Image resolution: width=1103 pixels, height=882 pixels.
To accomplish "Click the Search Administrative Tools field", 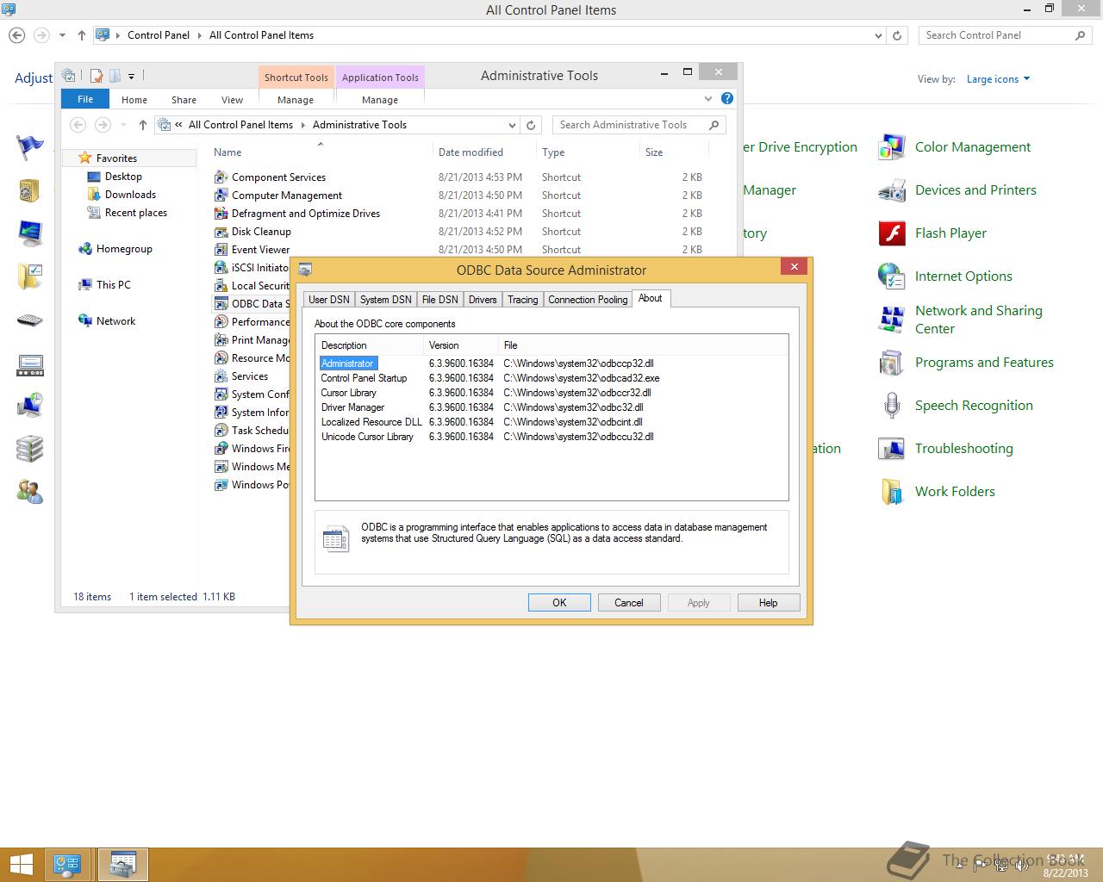I will tap(639, 125).
